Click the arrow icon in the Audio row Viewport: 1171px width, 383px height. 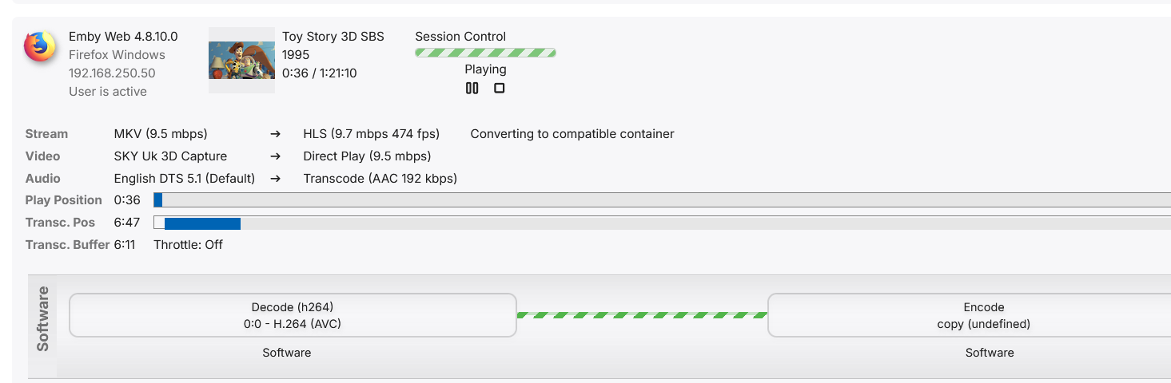(x=275, y=179)
